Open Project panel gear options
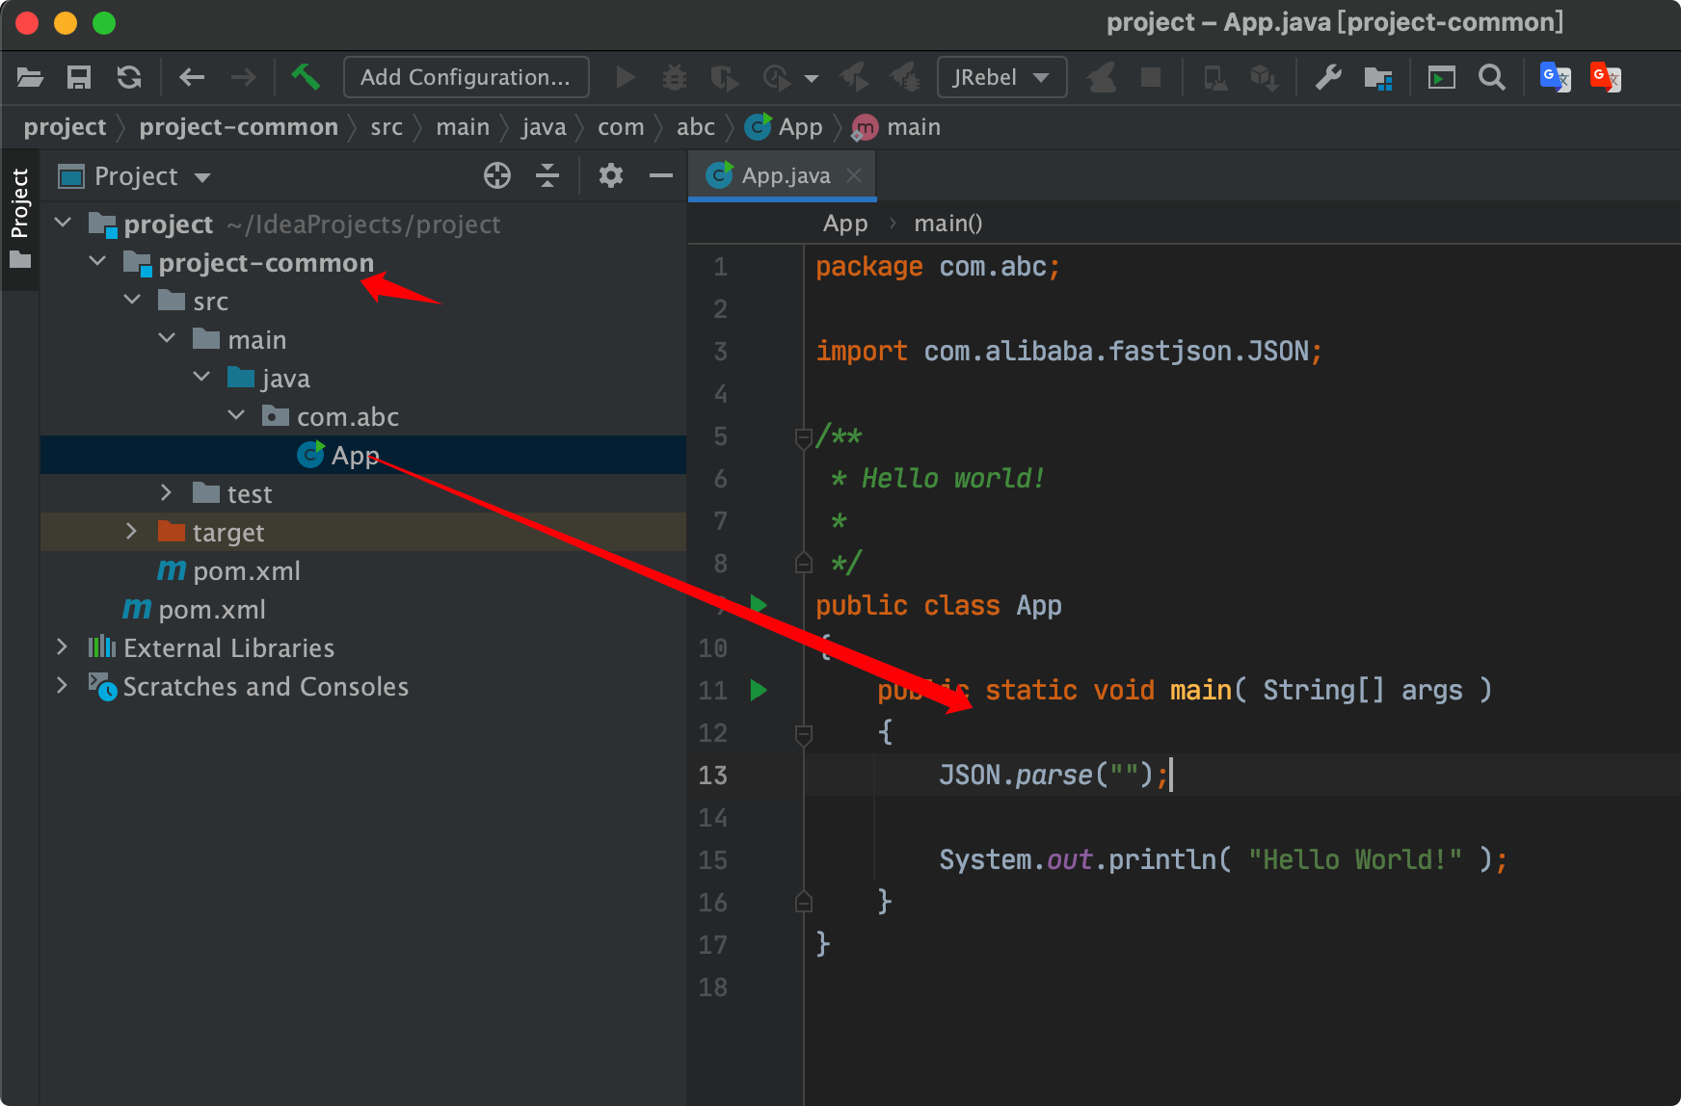This screenshot has width=1681, height=1106. [611, 175]
